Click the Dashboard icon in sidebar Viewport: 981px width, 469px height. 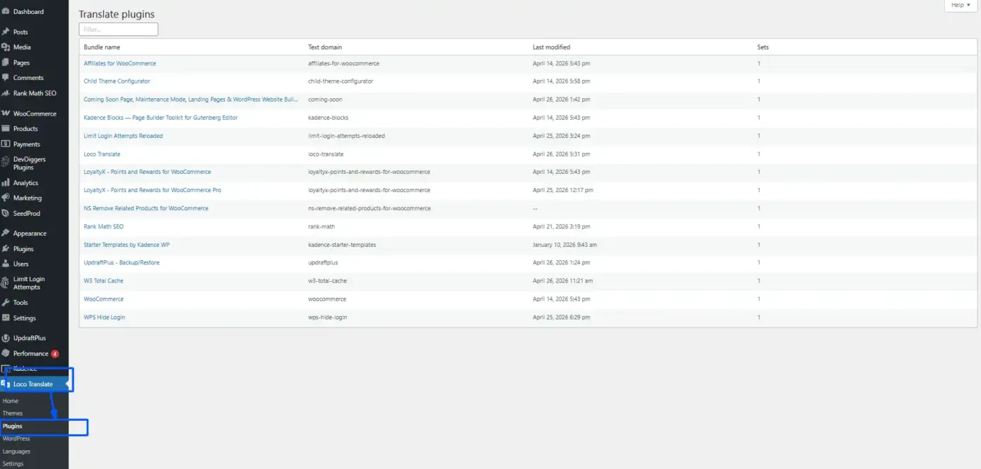[6, 11]
